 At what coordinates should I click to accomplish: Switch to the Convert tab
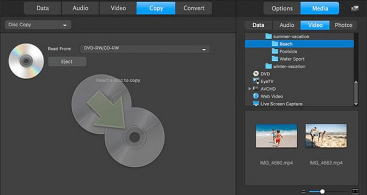click(x=194, y=8)
